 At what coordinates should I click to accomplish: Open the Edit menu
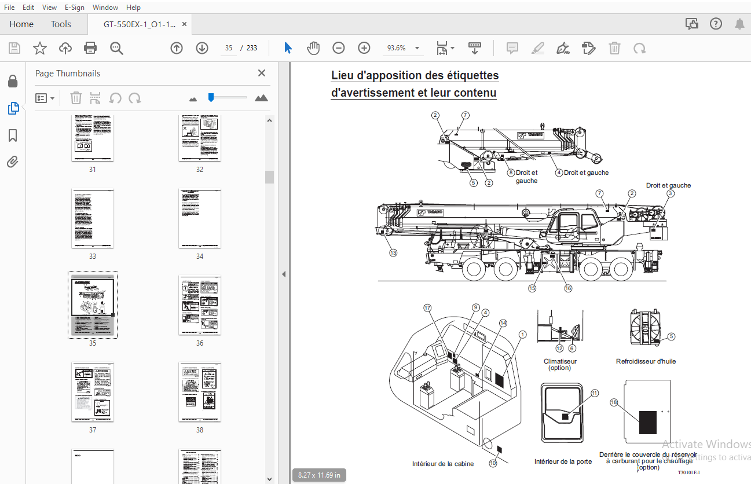28,7
